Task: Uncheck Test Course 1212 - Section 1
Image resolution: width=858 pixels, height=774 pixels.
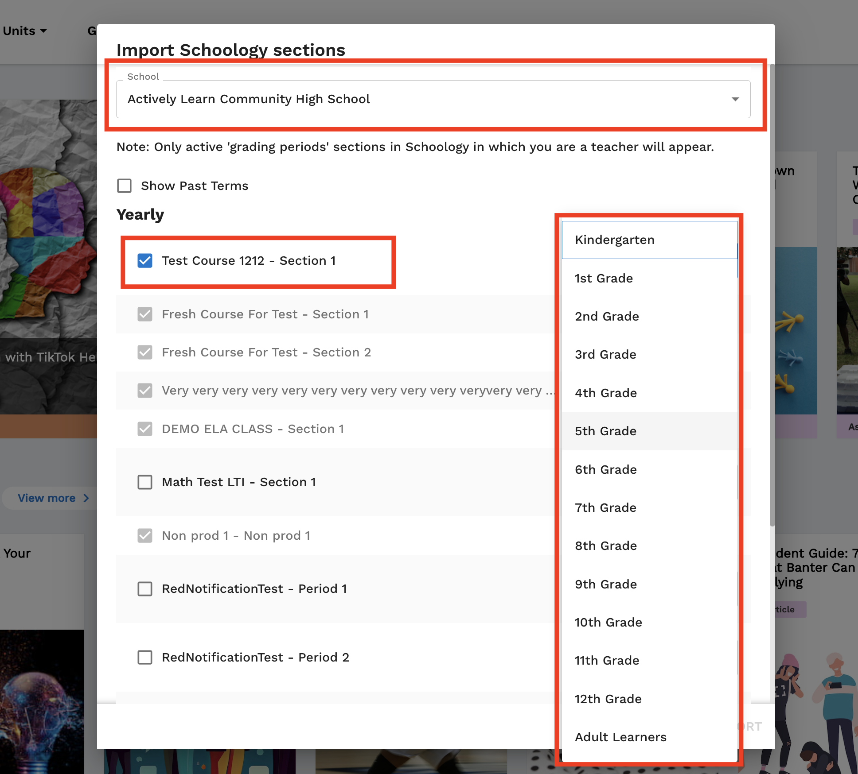Action: click(145, 261)
